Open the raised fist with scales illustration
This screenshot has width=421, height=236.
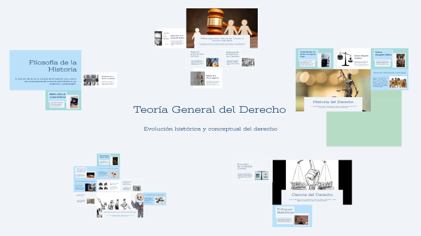[x=312, y=175]
